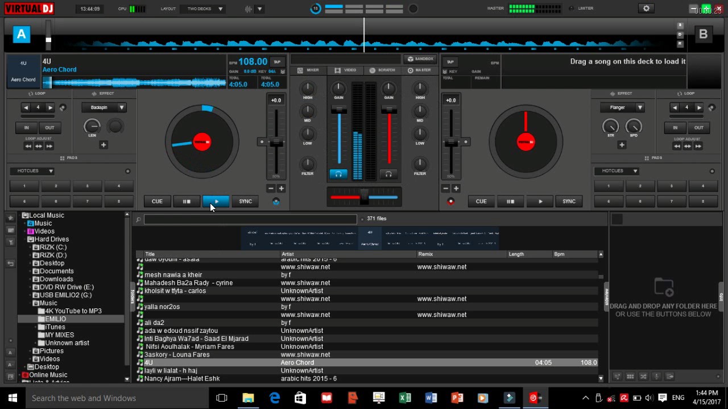Adjust deck B volume fader
Screen dimensions: 728x409
point(389,109)
